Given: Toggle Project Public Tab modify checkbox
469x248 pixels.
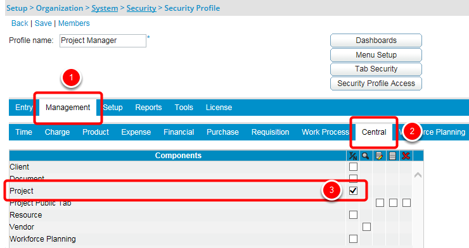Looking at the screenshot, I should tap(380, 203).
